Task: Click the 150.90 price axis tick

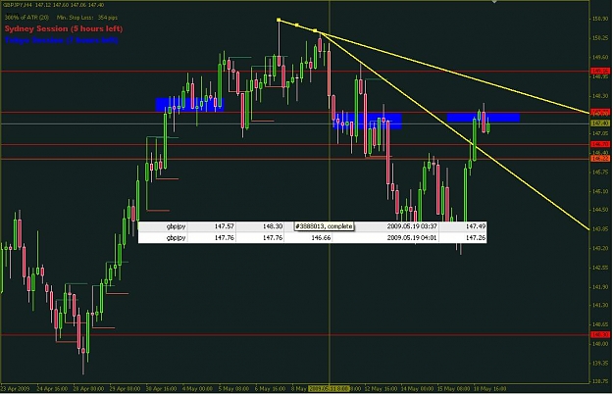Action: click(x=600, y=19)
